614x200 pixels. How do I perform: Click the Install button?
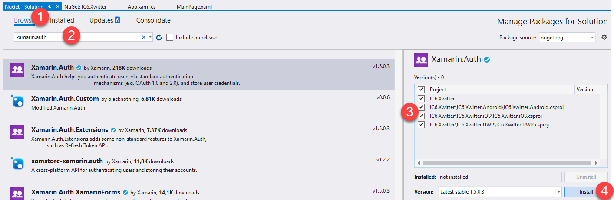(586, 191)
